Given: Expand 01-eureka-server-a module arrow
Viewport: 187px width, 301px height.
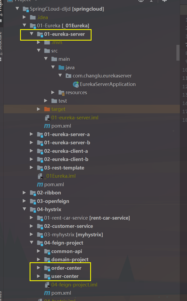Looking at the screenshot, I should click(31, 134).
